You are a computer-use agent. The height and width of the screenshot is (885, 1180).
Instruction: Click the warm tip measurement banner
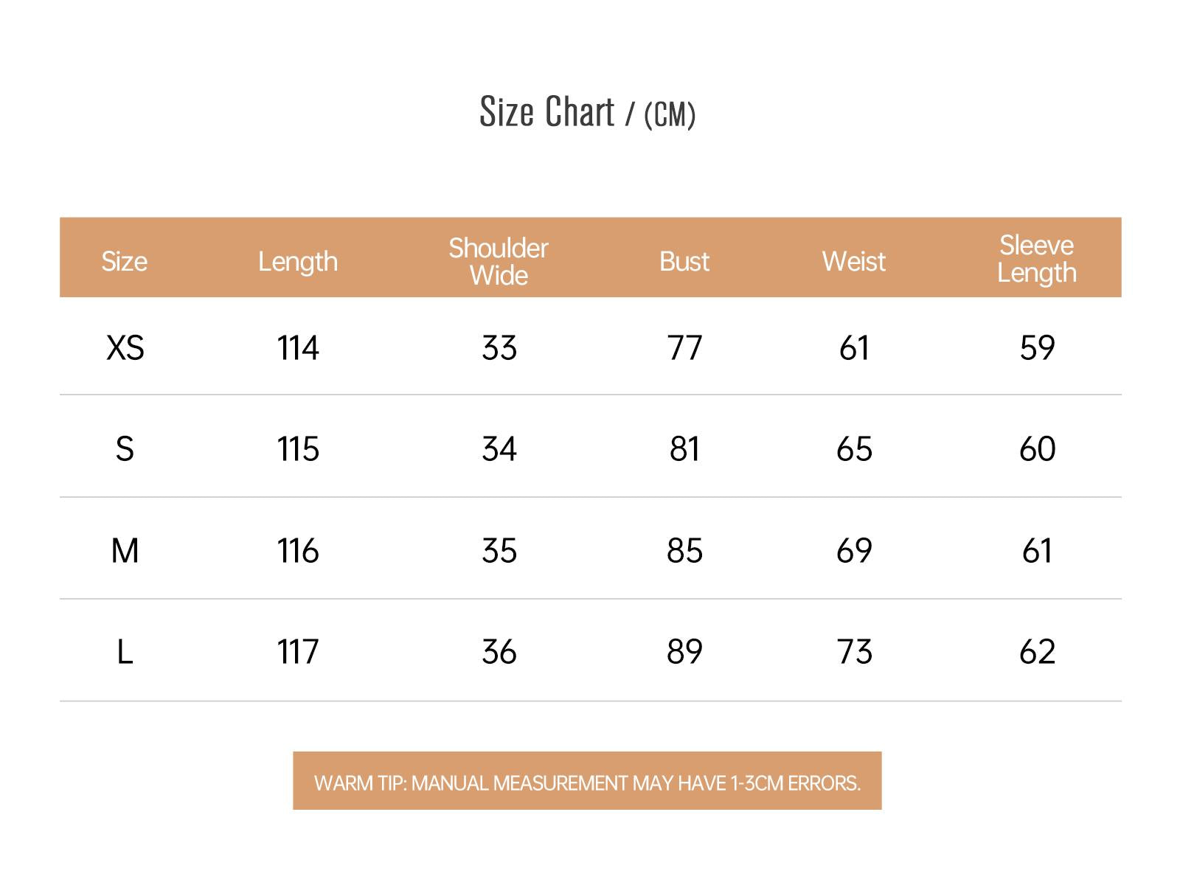pyautogui.click(x=587, y=781)
